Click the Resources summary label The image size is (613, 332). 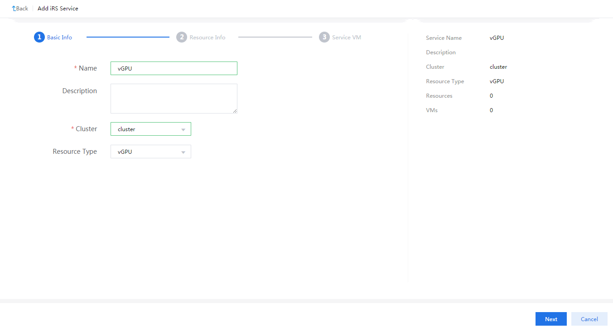(439, 96)
